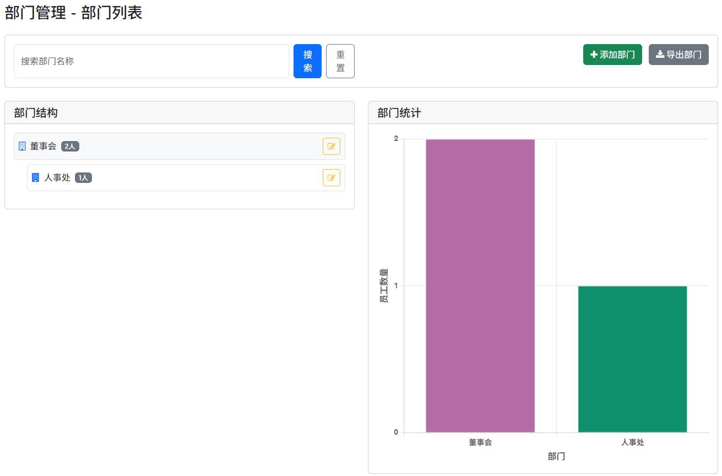
Task: Click the 人事处 label on chart x-axis
Action: (x=632, y=442)
